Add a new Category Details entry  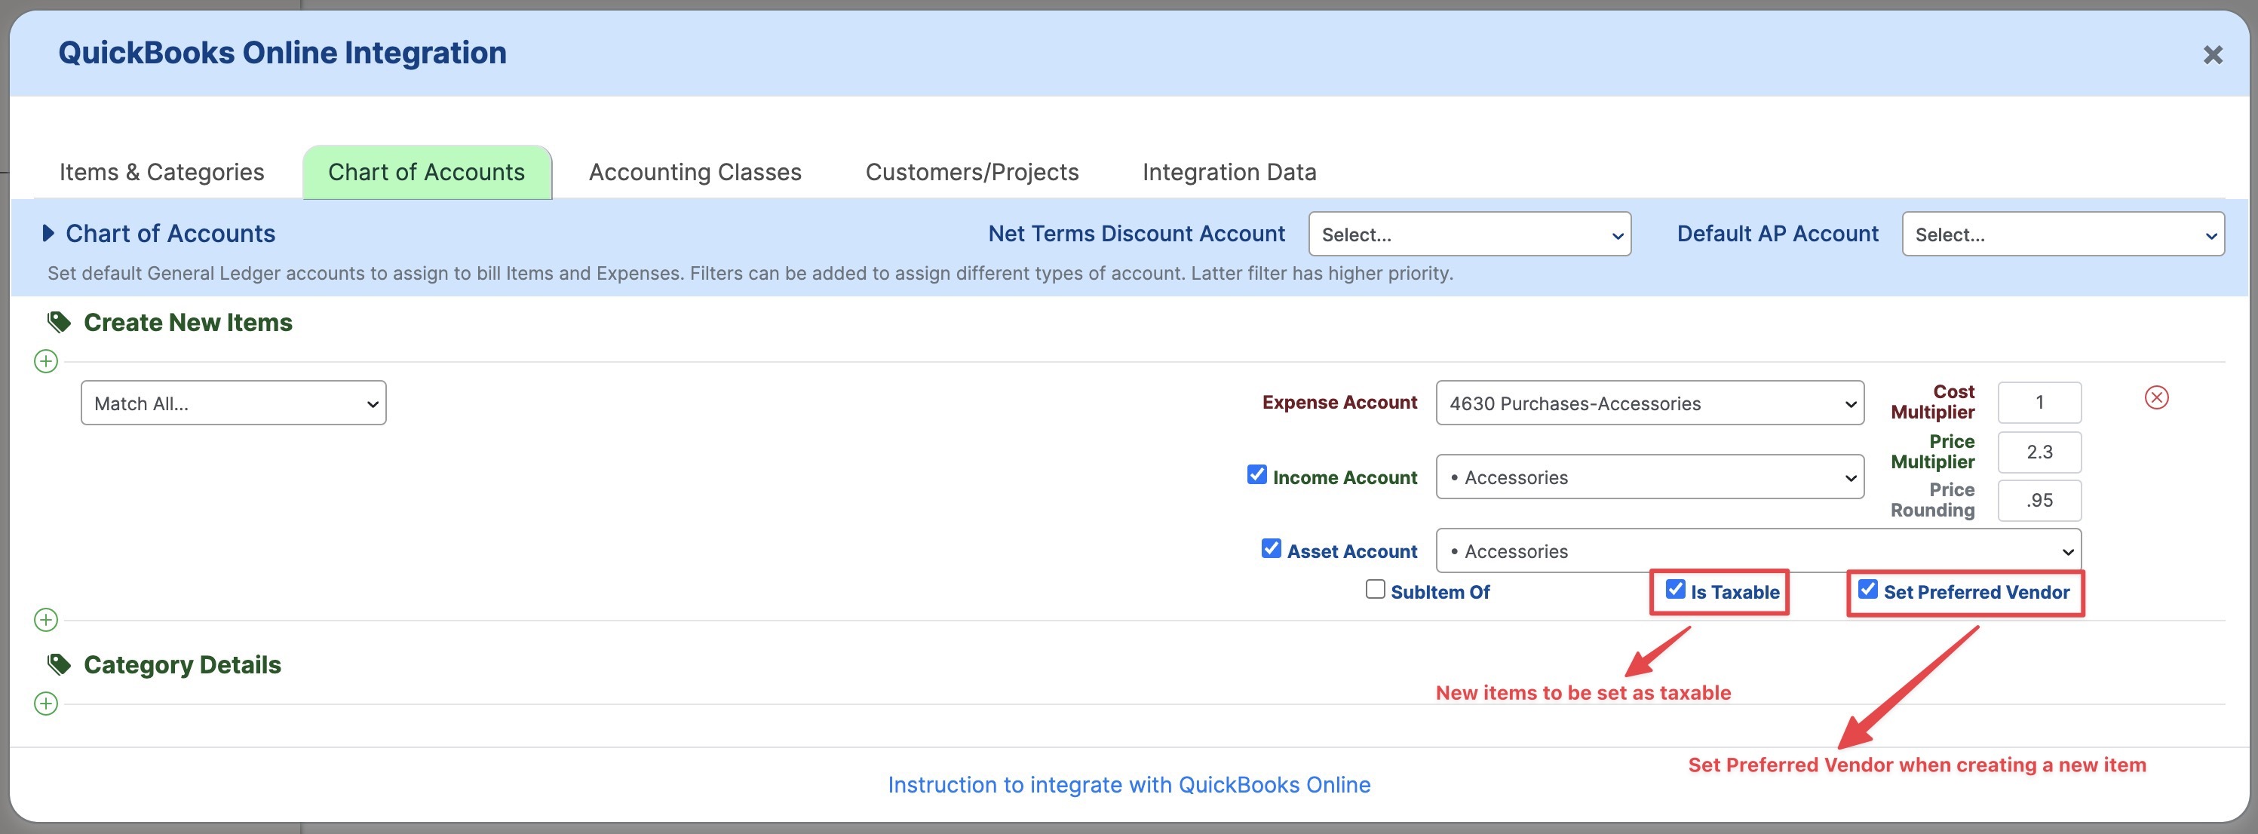click(x=45, y=704)
